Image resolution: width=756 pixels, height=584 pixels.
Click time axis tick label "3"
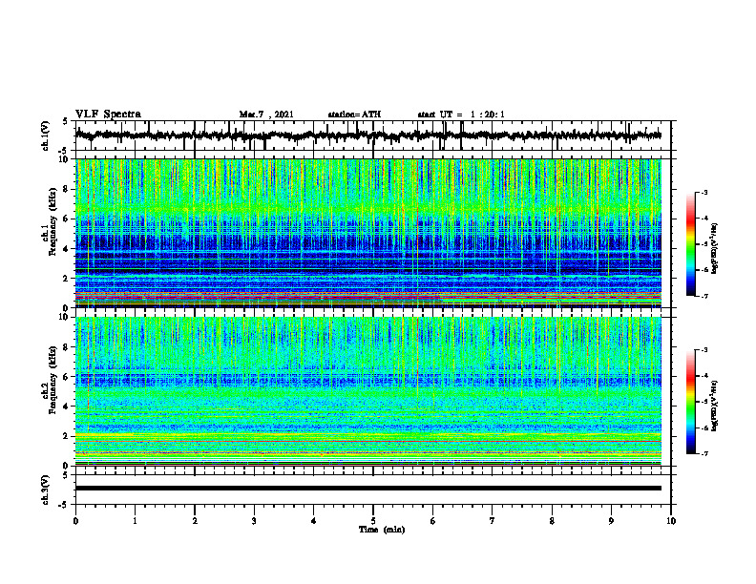(x=254, y=521)
